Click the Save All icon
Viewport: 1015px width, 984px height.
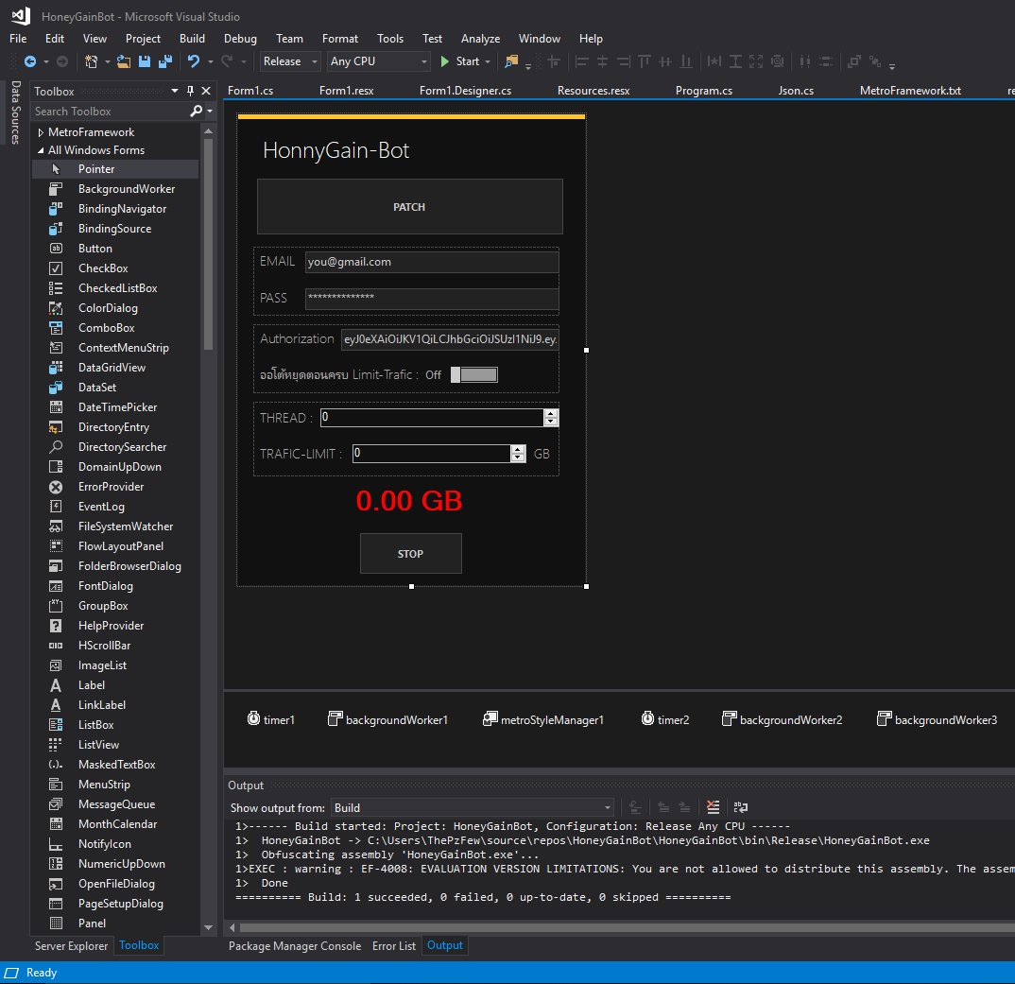(x=165, y=61)
